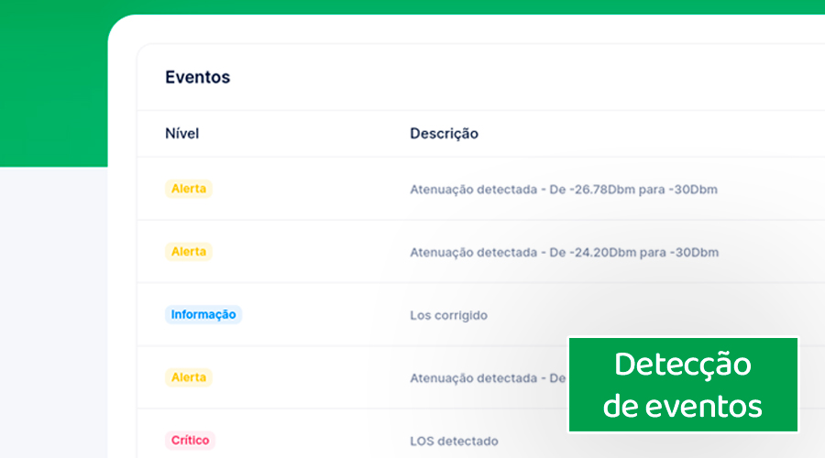Screen dimensions: 825x458
Task: Select the blue Informação level badge
Action: 203,314
